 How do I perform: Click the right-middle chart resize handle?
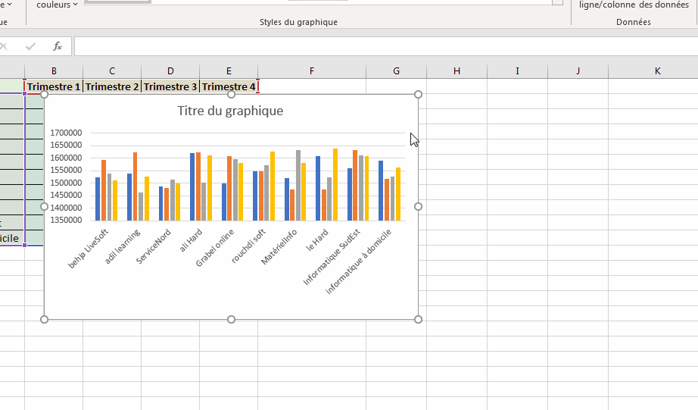[418, 207]
